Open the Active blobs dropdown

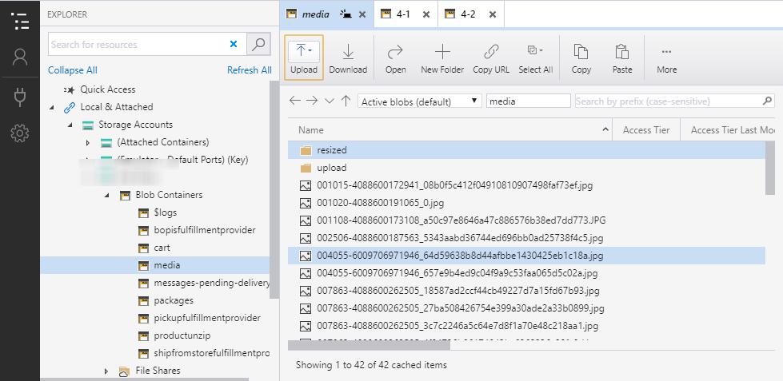point(420,101)
